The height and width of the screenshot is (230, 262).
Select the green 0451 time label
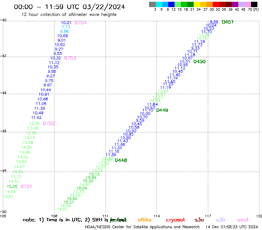[x=228, y=22]
